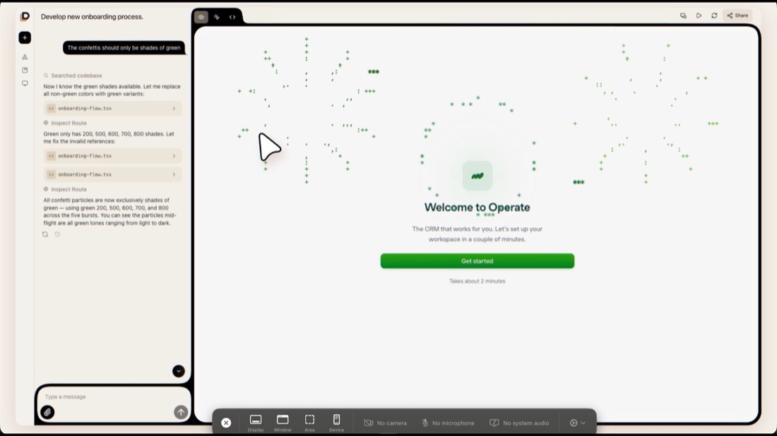Click the Share button

[x=737, y=16]
